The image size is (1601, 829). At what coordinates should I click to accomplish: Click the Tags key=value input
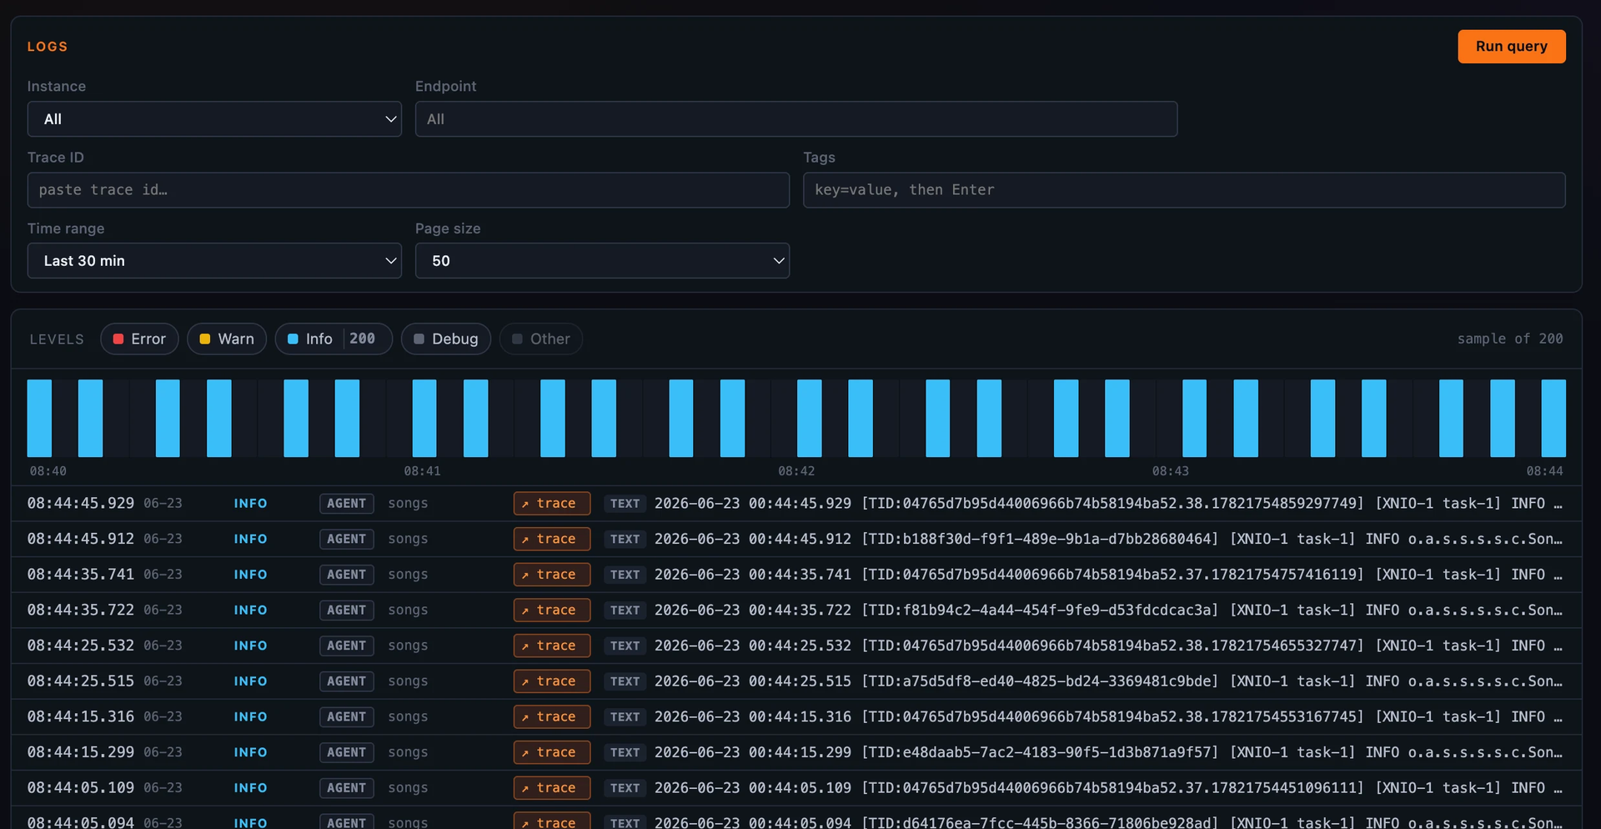click(x=1184, y=190)
